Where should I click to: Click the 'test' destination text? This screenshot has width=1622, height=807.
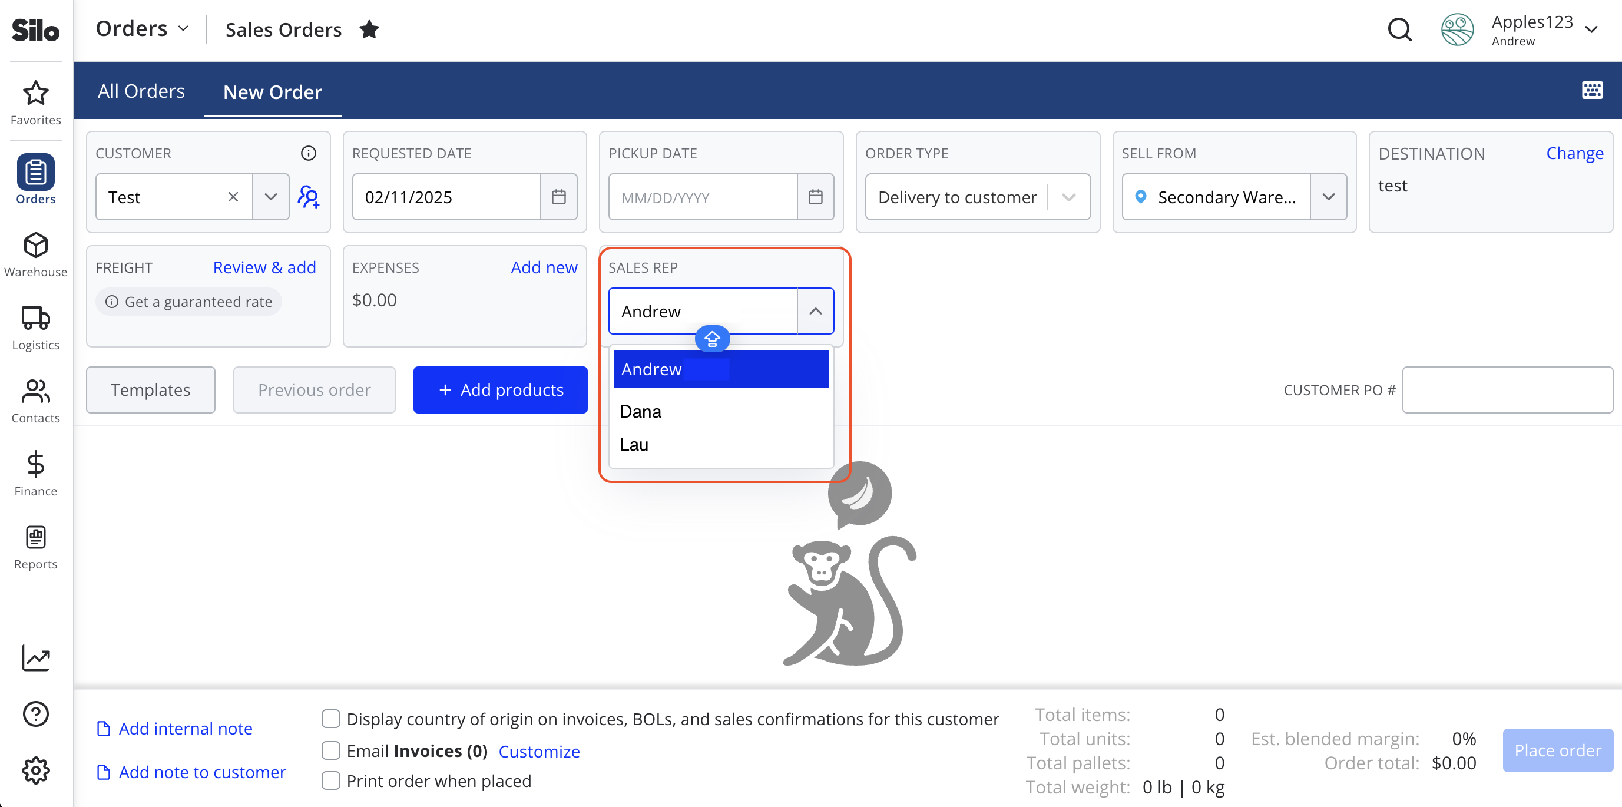[x=1392, y=185]
